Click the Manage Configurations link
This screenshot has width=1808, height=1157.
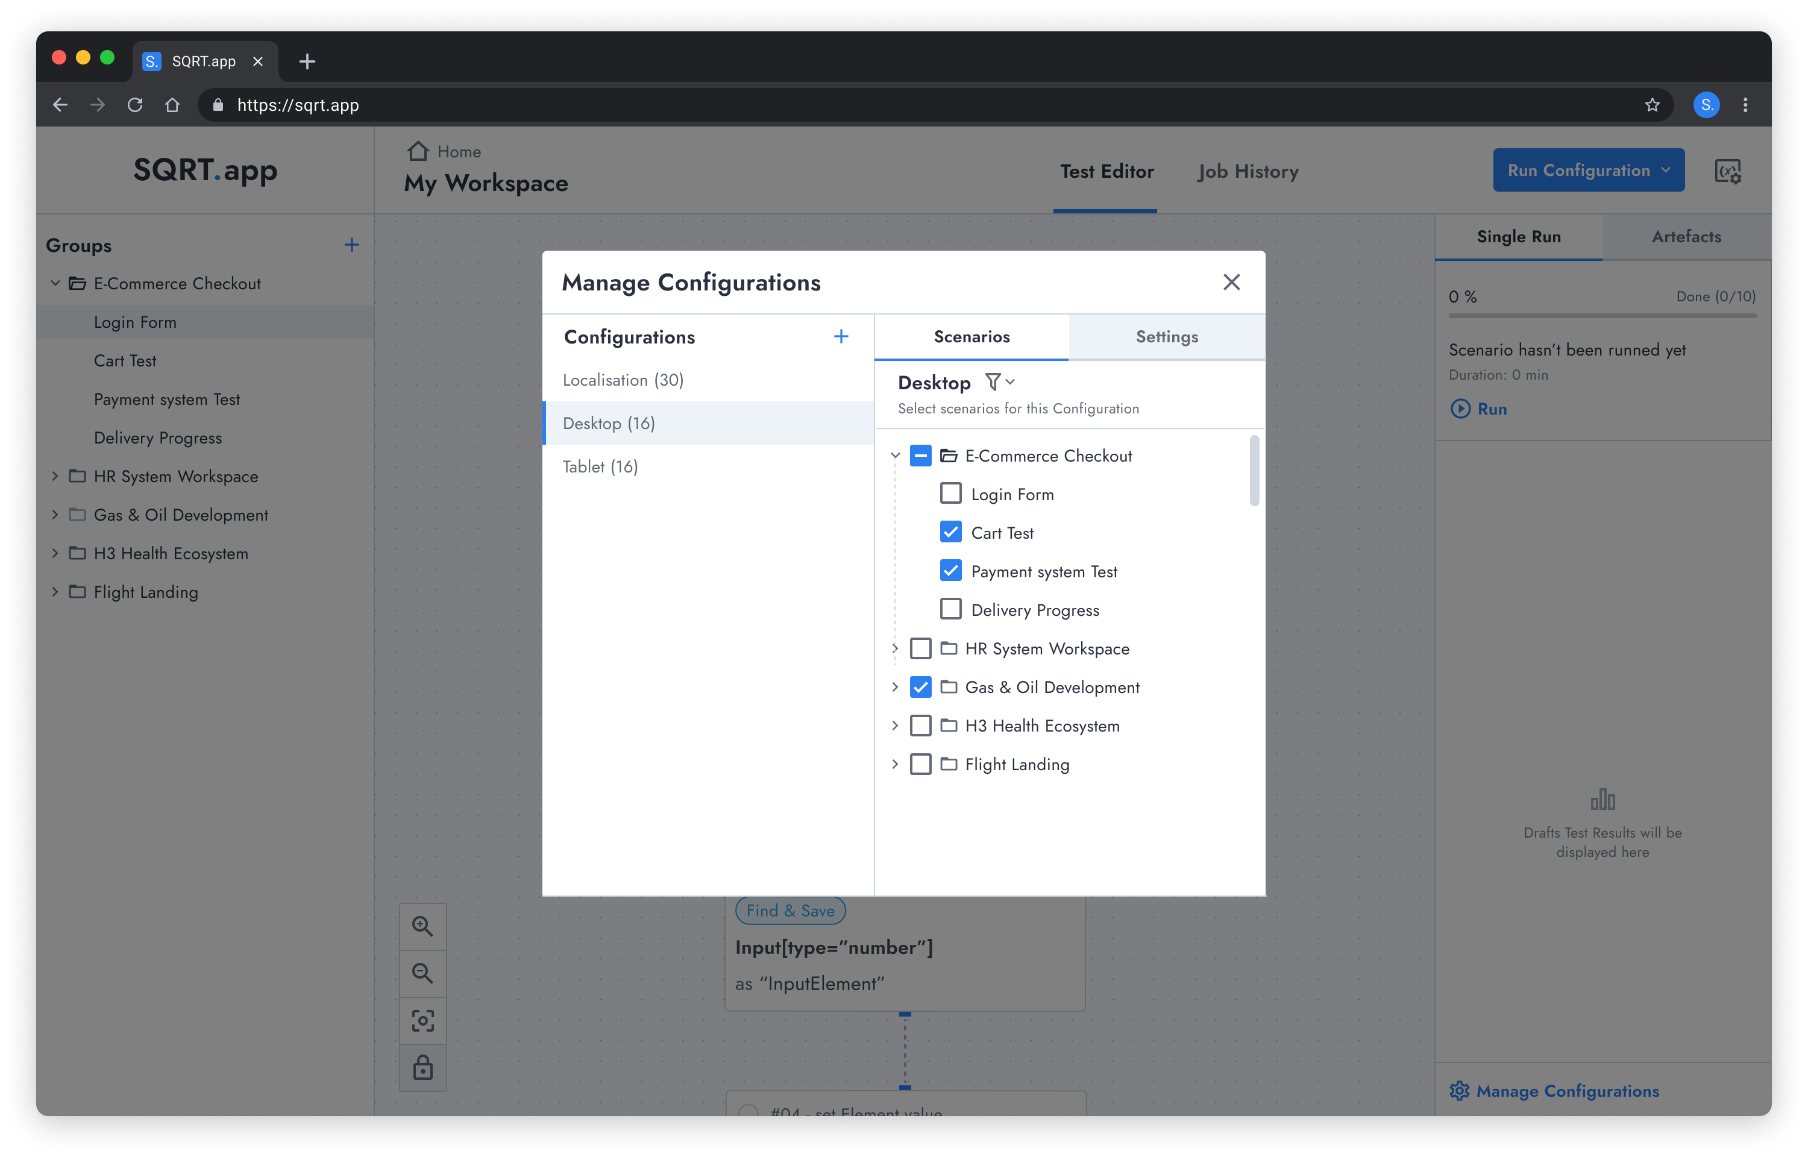point(1567,1091)
